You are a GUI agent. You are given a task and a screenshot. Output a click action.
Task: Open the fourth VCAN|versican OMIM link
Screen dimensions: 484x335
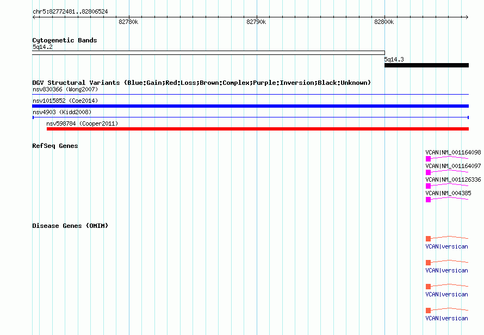pyautogui.click(x=446, y=318)
